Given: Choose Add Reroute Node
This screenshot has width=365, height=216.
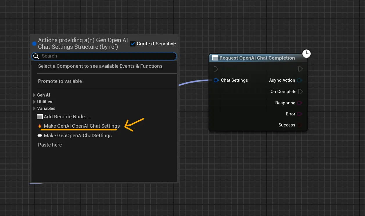Looking at the screenshot, I should click(x=66, y=116).
